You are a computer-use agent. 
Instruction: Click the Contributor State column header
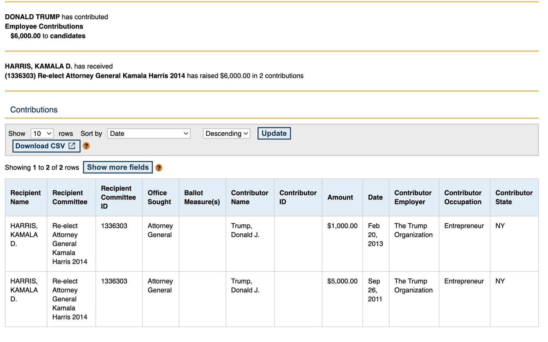pyautogui.click(x=514, y=197)
